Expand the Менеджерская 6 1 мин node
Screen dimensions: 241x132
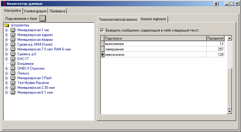tap(6, 92)
